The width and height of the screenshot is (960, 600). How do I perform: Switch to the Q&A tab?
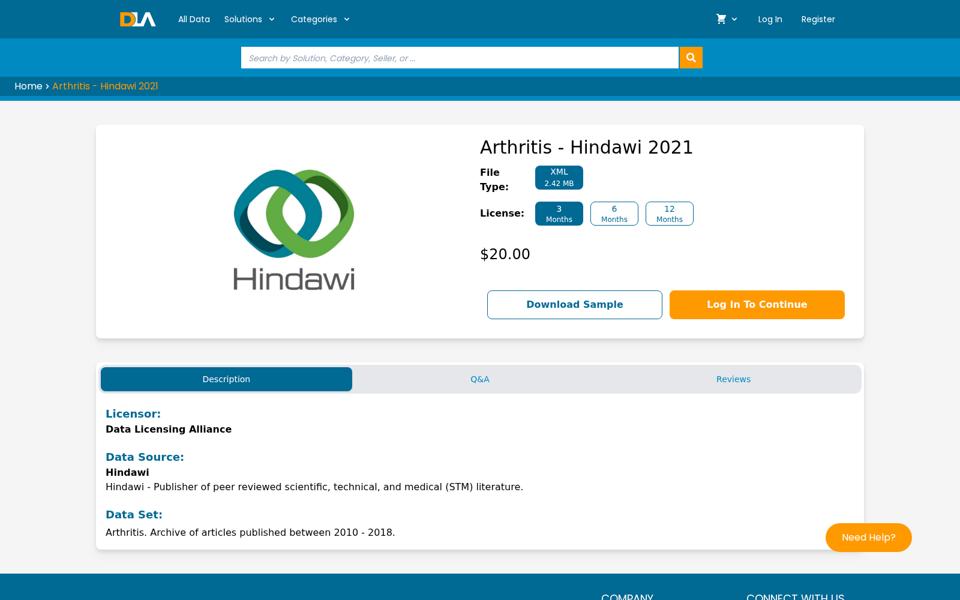coord(480,379)
